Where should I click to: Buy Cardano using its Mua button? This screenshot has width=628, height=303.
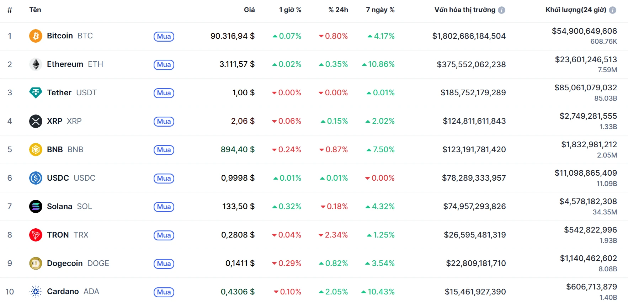[x=164, y=292]
